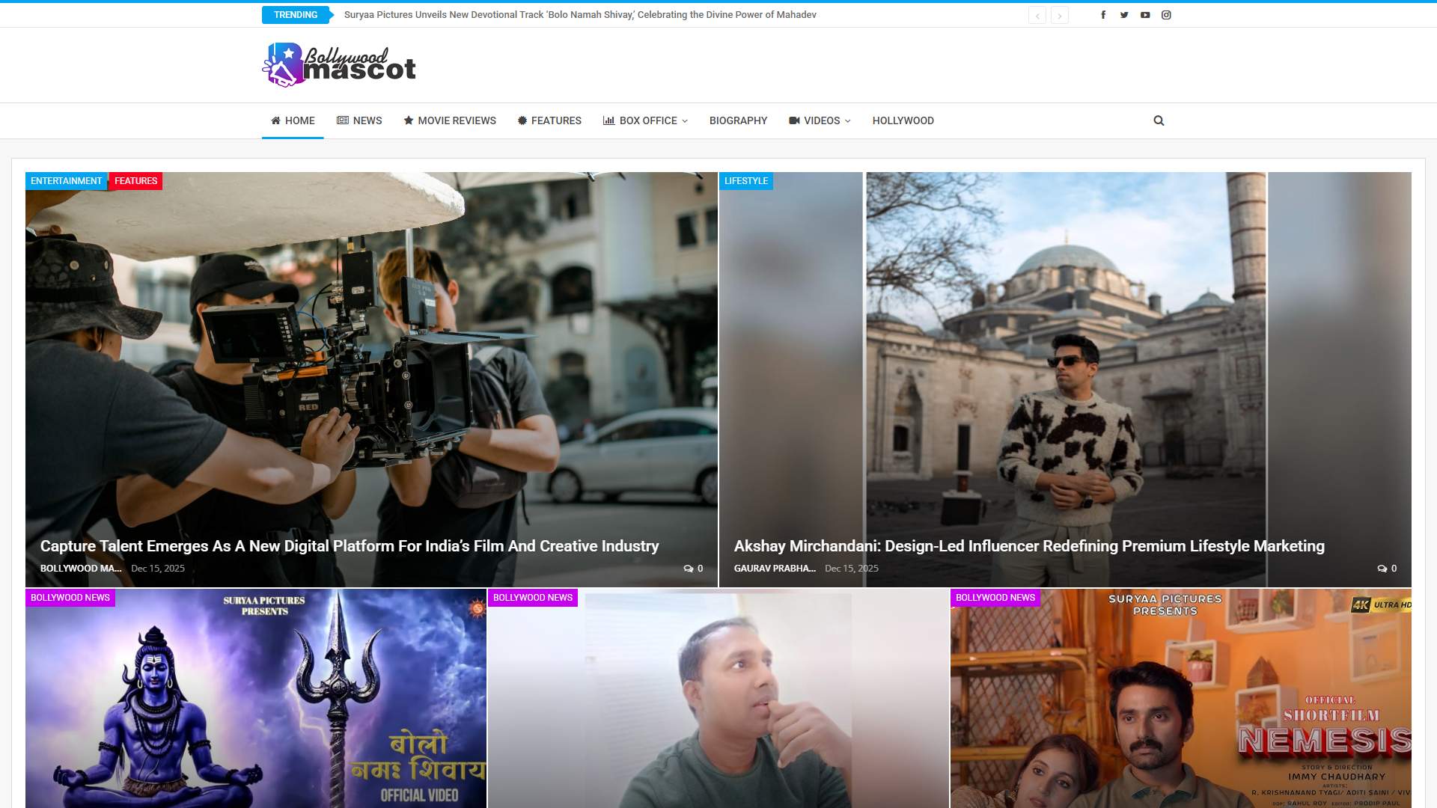Image resolution: width=1437 pixels, height=808 pixels.
Task: Open the YouTube social icon
Action: point(1145,15)
